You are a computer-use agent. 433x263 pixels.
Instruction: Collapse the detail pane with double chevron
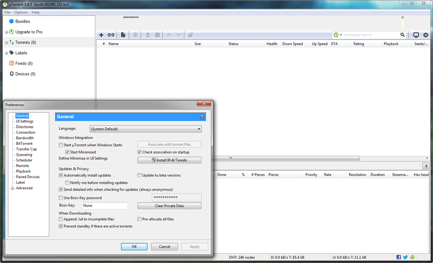pos(426,166)
